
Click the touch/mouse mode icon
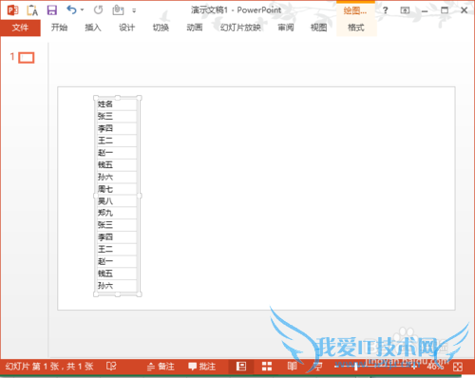pos(118,10)
